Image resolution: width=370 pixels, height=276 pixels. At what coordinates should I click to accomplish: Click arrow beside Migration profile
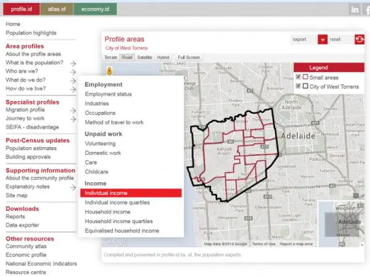coord(73,110)
